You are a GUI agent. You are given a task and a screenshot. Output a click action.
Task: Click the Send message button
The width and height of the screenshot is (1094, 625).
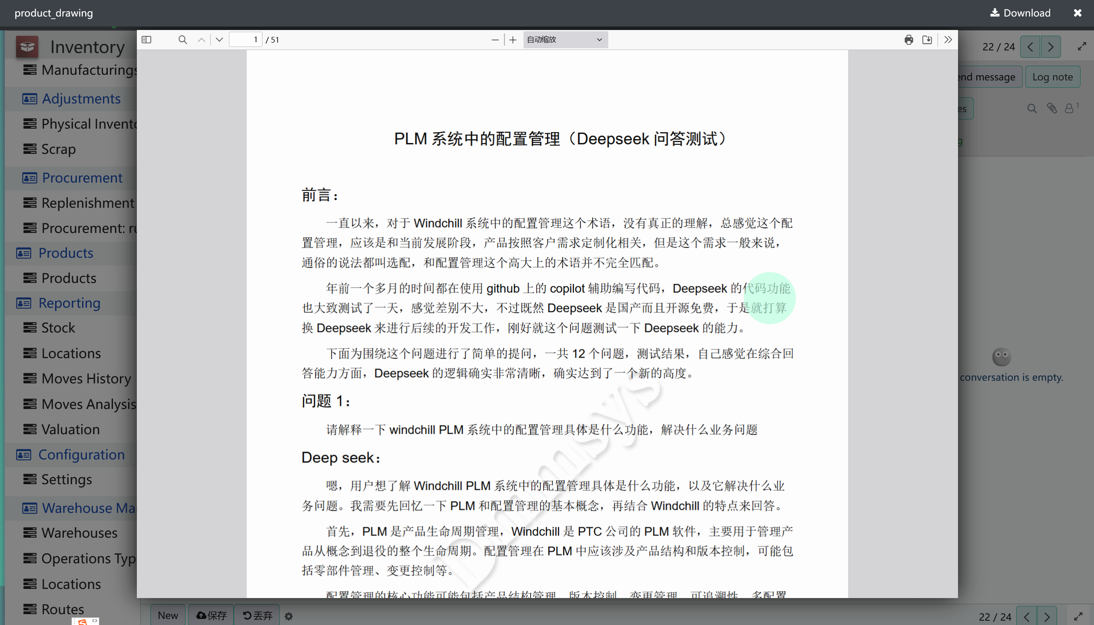tap(990, 77)
